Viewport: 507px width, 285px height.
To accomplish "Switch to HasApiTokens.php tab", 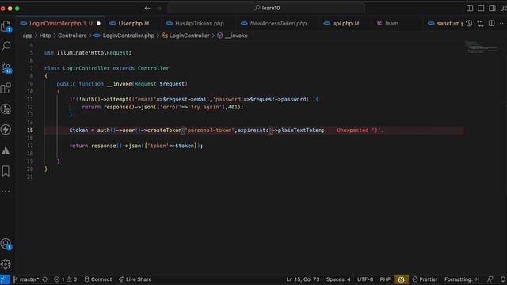I will [x=199, y=23].
